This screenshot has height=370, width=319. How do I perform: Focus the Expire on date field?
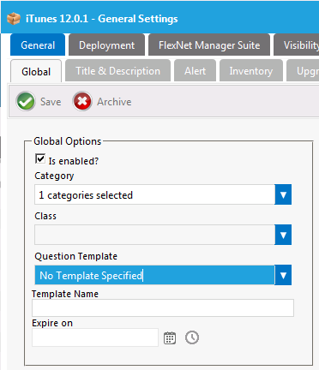pos(95,337)
